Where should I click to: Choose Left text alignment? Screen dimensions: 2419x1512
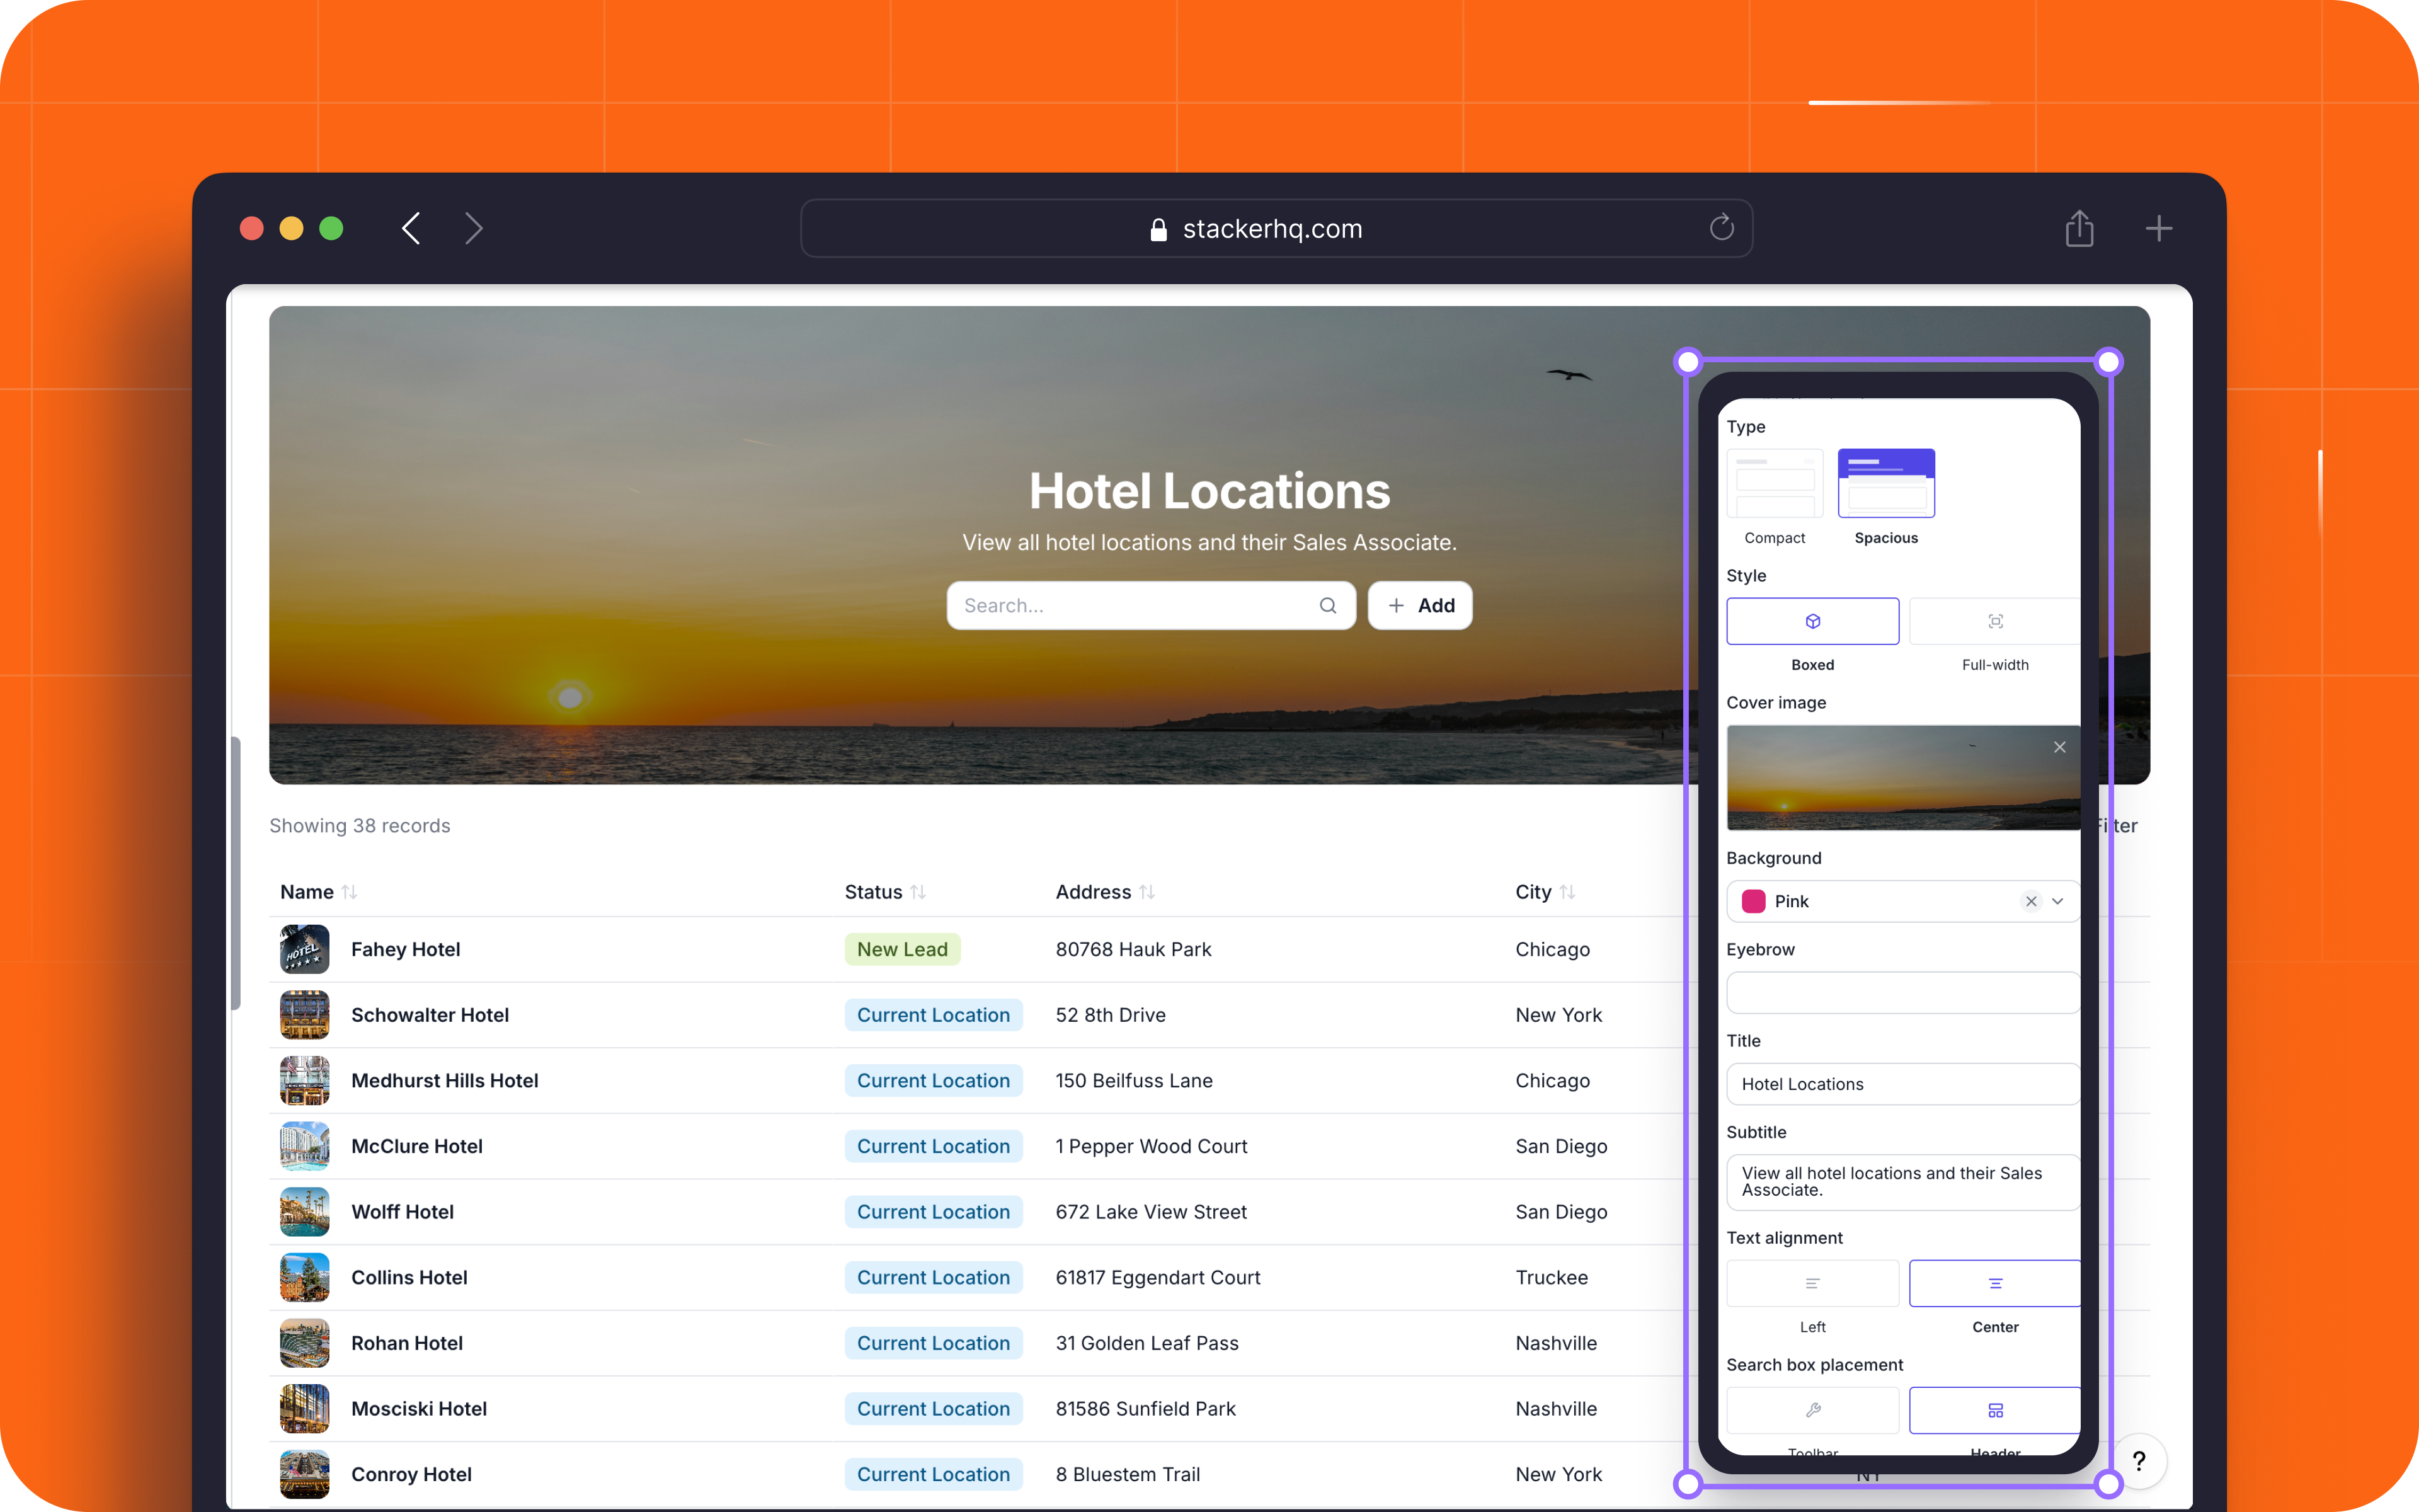pos(1812,1283)
